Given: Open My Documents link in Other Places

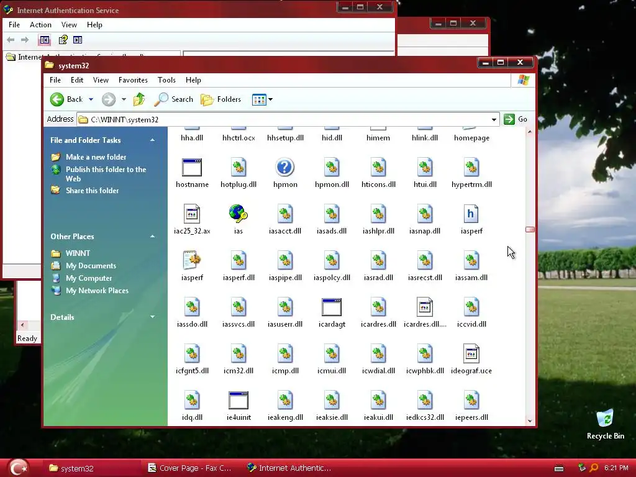Looking at the screenshot, I should 91,266.
